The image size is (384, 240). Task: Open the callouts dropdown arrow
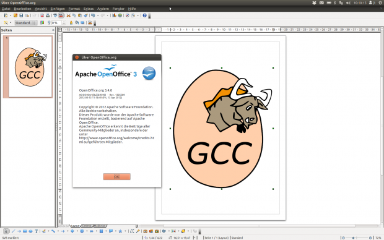[x=115, y=231]
